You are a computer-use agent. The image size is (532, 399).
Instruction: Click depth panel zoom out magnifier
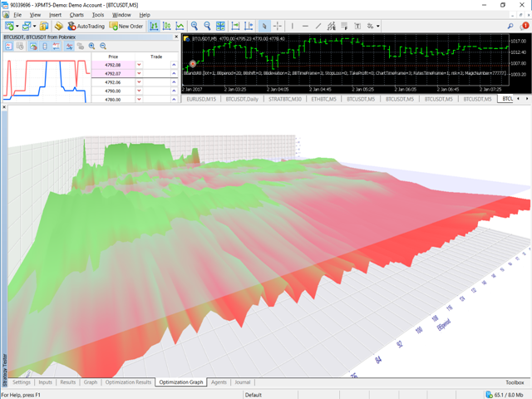coord(103,47)
